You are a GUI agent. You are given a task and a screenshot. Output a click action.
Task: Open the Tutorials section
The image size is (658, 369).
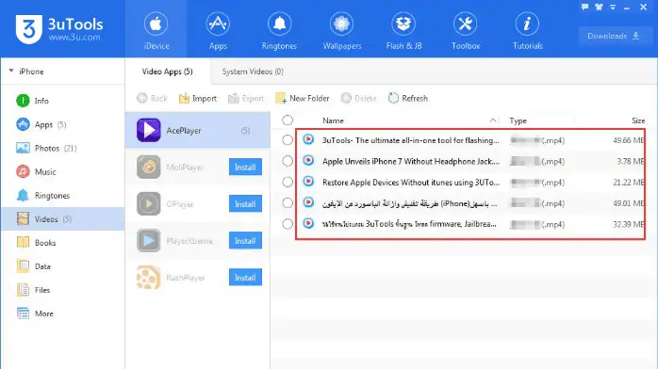coord(528,30)
